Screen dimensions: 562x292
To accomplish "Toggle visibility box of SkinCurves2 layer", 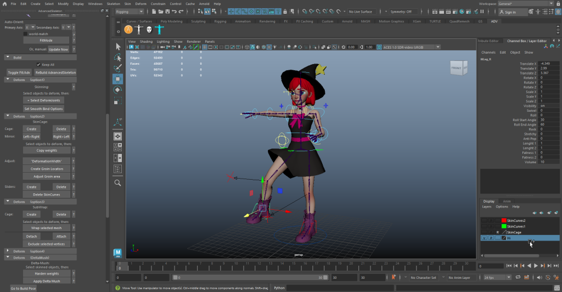I will click(x=484, y=220).
